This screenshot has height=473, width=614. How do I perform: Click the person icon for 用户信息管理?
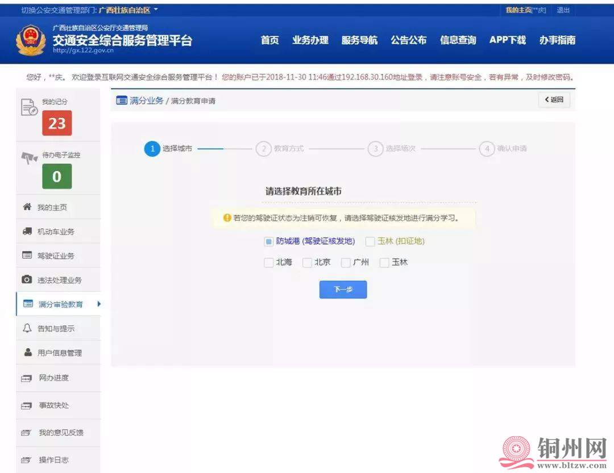28,352
